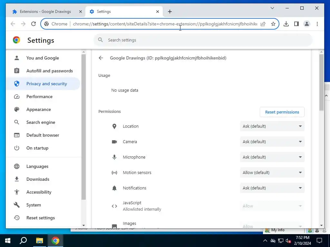This screenshot has height=247, width=330.
Task: Open the profile avatar menu
Action: pos(307,24)
